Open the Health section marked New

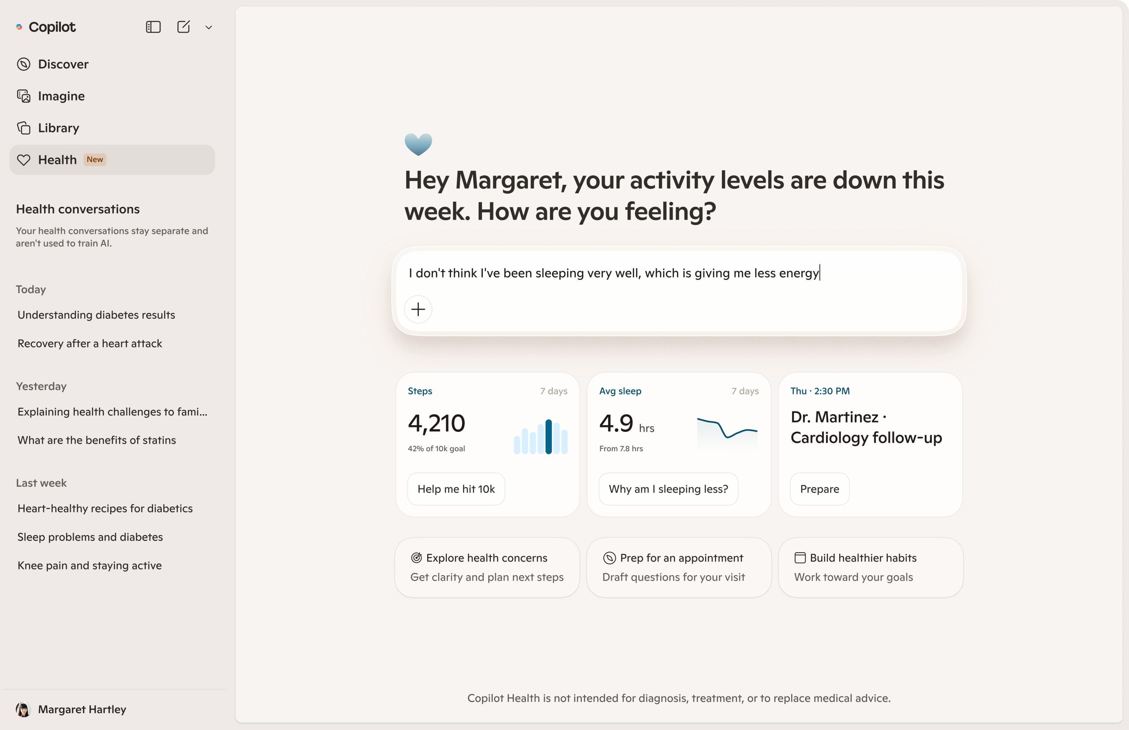pyautogui.click(x=58, y=160)
